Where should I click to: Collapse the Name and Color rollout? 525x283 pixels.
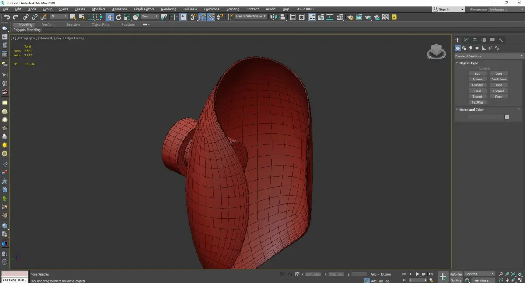coord(471,110)
